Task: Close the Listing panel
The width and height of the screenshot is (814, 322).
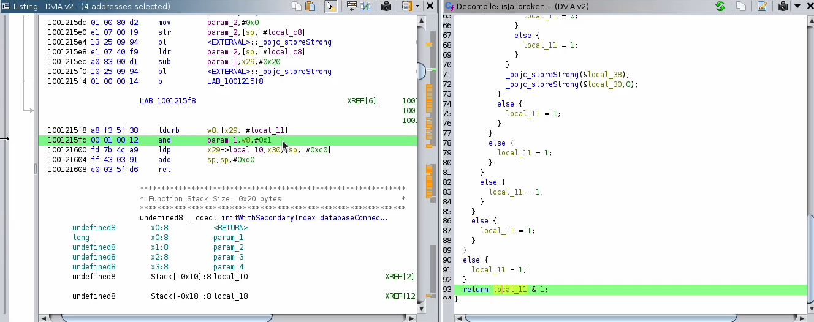Action: point(430,6)
